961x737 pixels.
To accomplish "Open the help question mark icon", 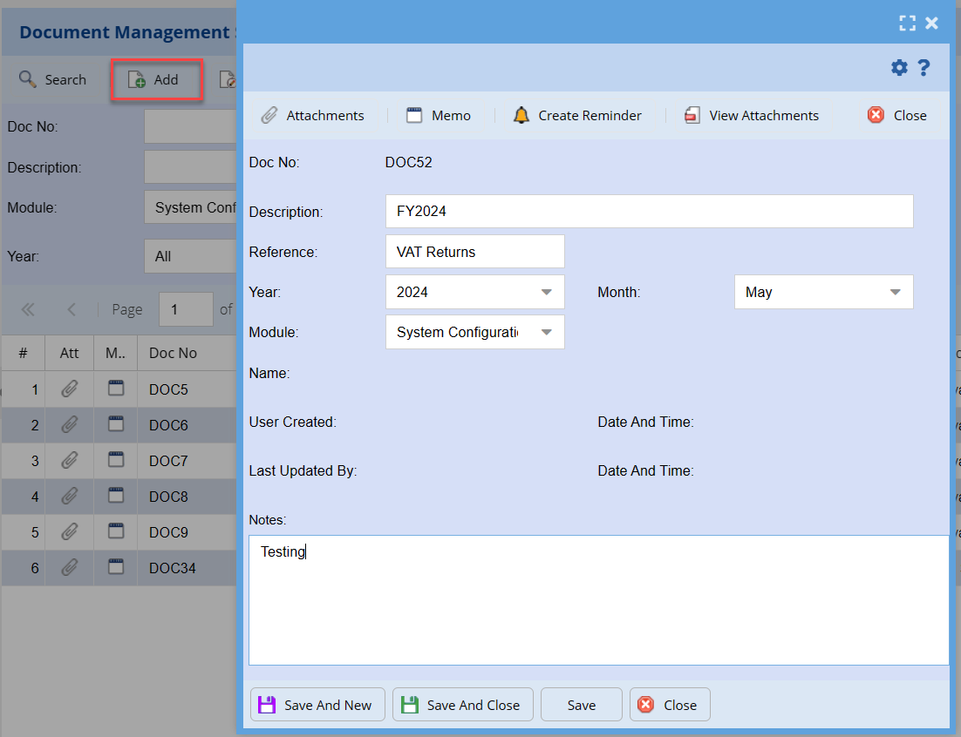I will click(924, 68).
